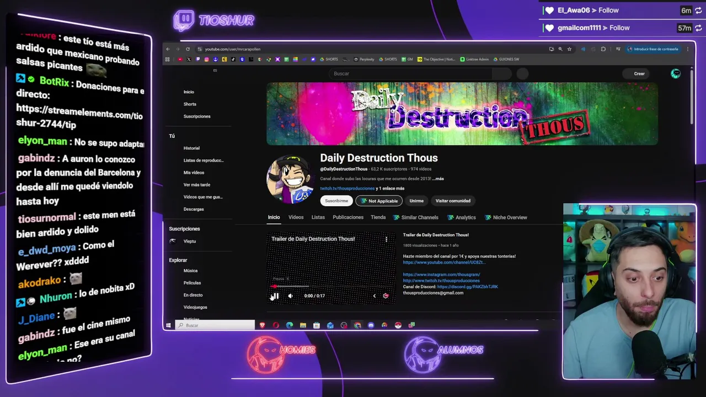
Task: Mute the trailer video speaker icon
Action: pos(290,296)
